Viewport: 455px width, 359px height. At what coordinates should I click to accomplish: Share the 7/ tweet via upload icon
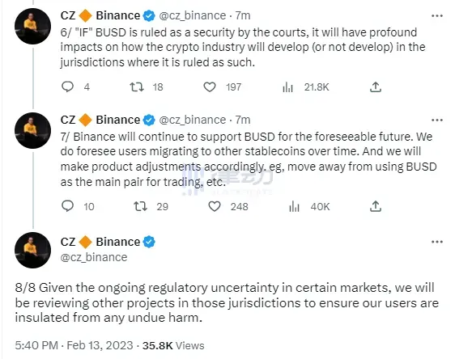[x=376, y=206]
